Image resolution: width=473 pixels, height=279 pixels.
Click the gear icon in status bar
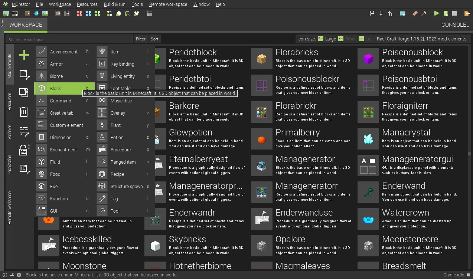[x=19, y=275]
